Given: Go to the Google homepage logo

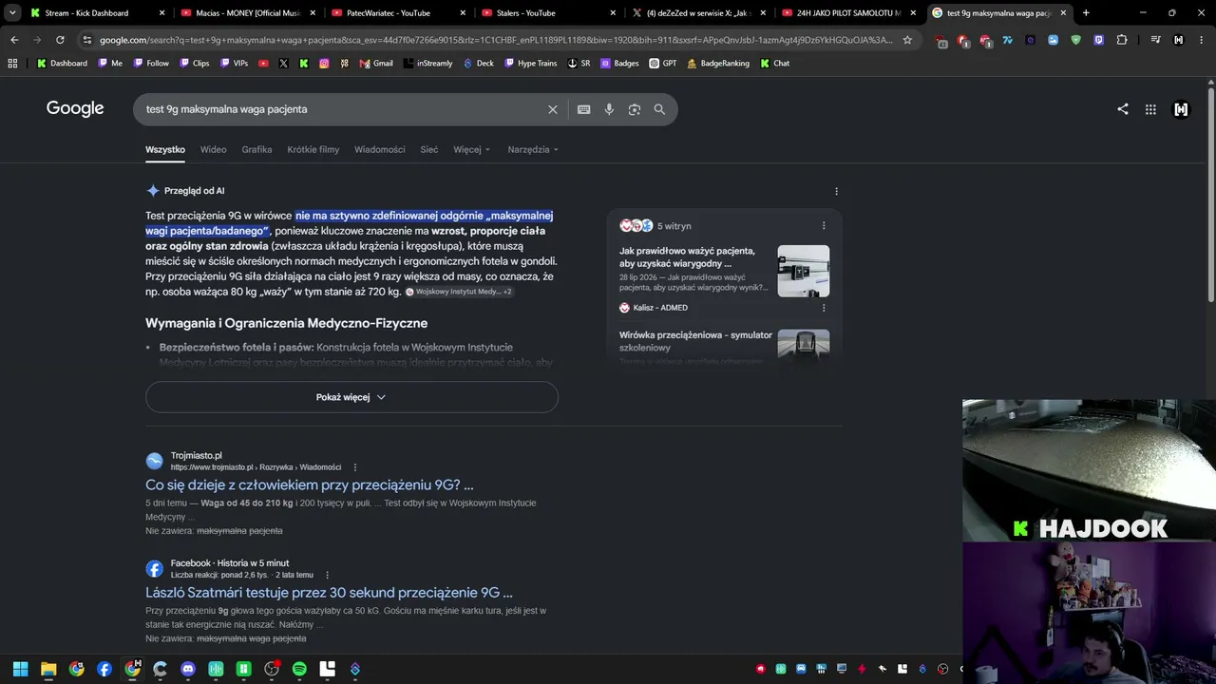Looking at the screenshot, I should pos(75,108).
